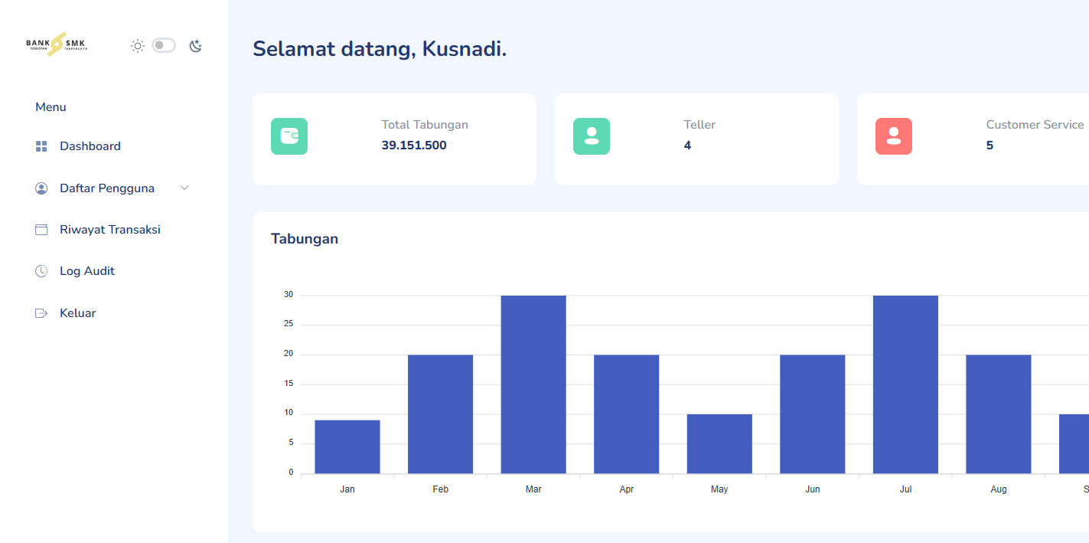Click the red Customer Service user icon

coord(894,136)
